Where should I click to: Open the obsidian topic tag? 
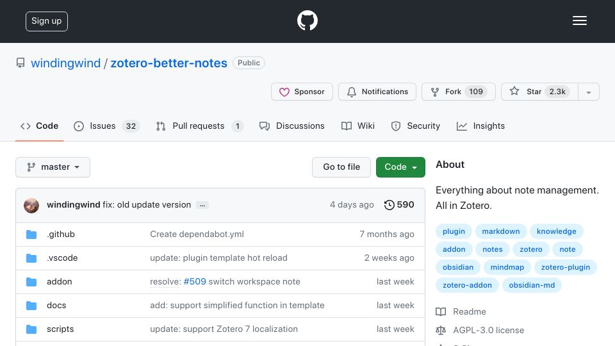coord(458,268)
